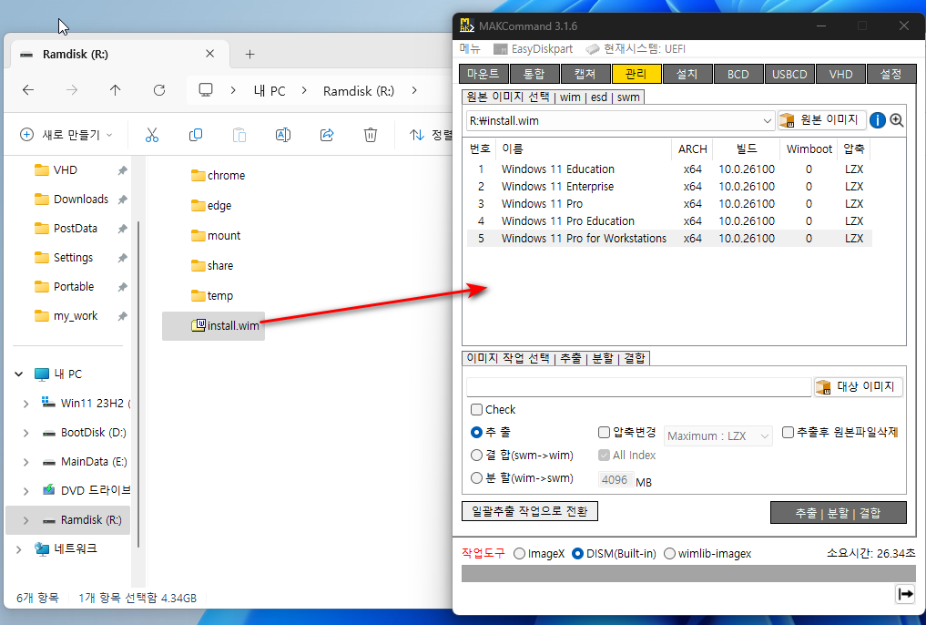Click the 대상 이미지 path input field
Screen dimensions: 926x625
[639, 387]
